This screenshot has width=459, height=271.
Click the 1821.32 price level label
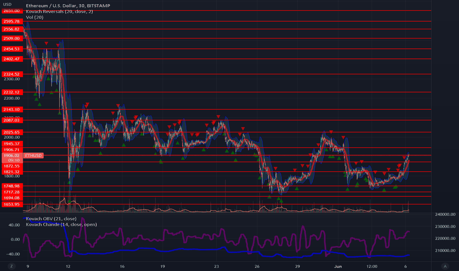tap(12, 171)
